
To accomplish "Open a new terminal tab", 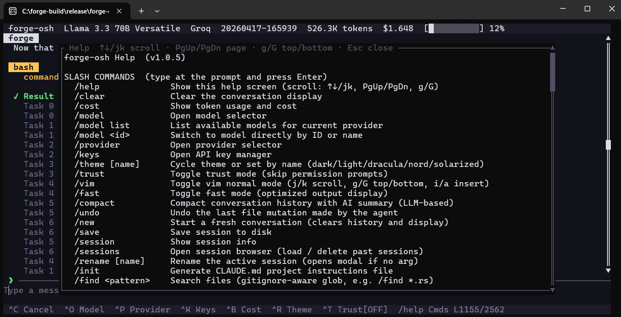I will coord(141,11).
